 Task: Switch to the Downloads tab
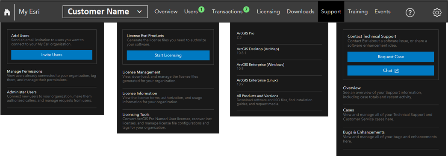click(301, 11)
